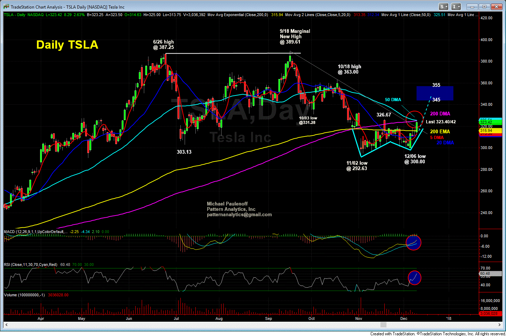Click the Dec date axis label
This screenshot has height=336, width=506.
[x=404, y=318]
